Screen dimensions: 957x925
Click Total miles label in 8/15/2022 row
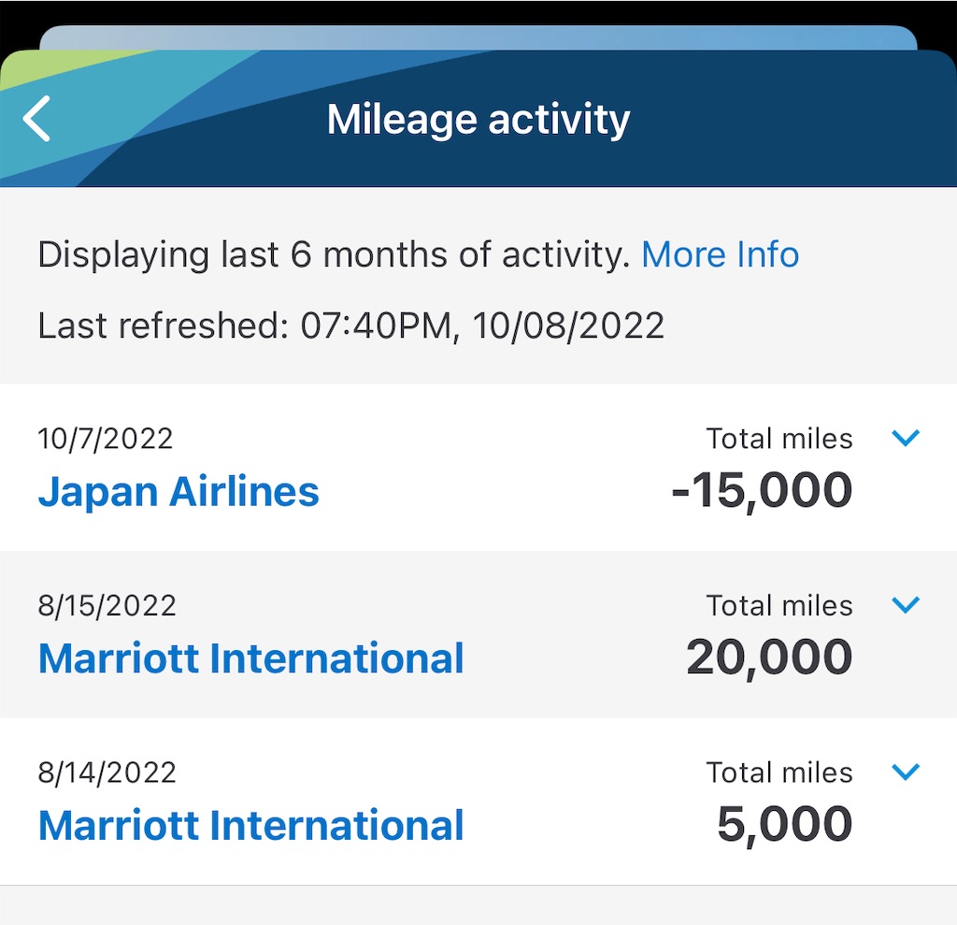coord(779,605)
